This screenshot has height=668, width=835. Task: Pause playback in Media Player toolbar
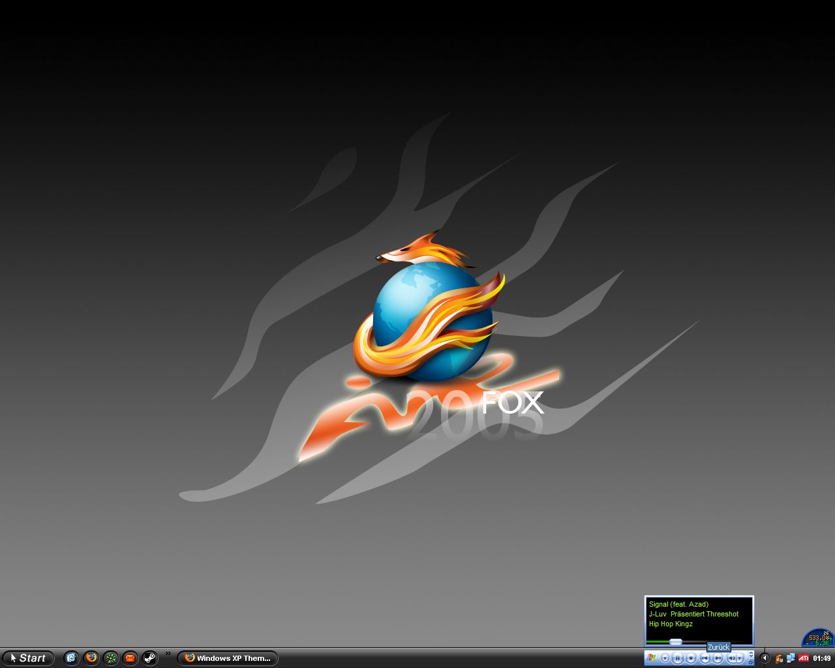(678, 658)
